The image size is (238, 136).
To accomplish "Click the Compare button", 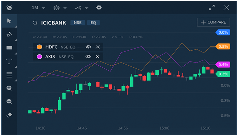I will point(214,22).
